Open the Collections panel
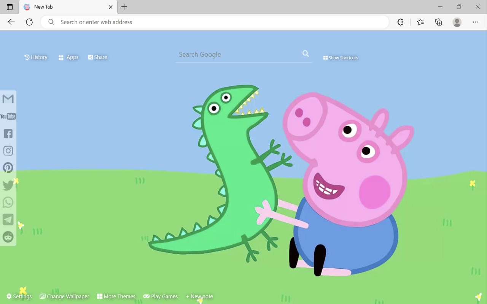This screenshot has height=304, width=487. 438,22
